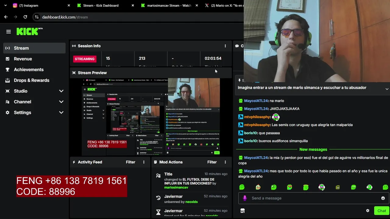Click the Title change icon in Mod Actions
Image resolution: width=390 pixels, height=219 pixels.
[158, 176]
